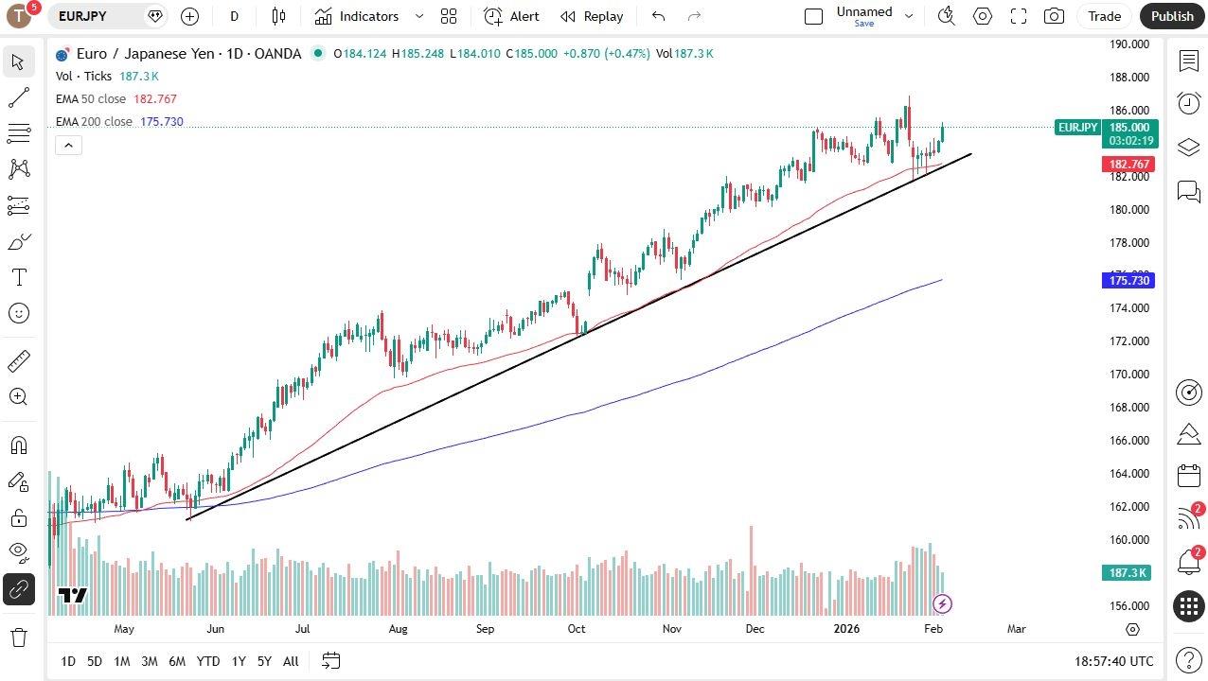Click the Publish button
Image resolution: width=1208 pixels, height=681 pixels.
tap(1172, 16)
